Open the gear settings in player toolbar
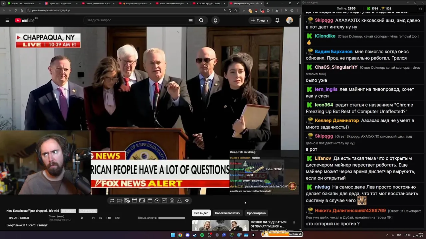Image resolution: width=426 pixels, height=239 pixels. [x=187, y=200]
